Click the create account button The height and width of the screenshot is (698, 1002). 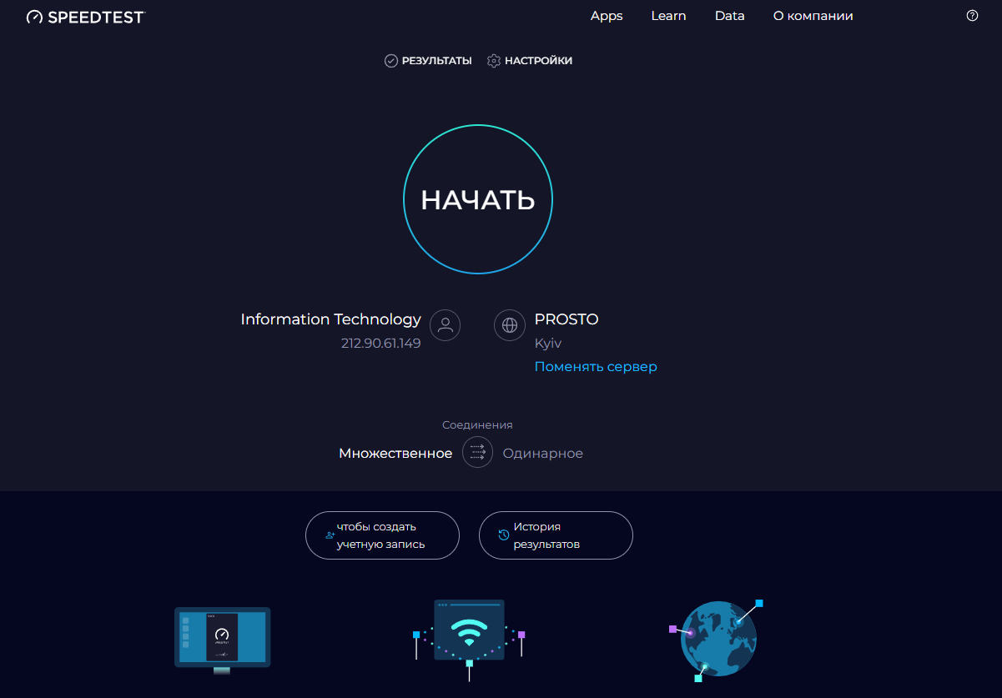click(382, 535)
